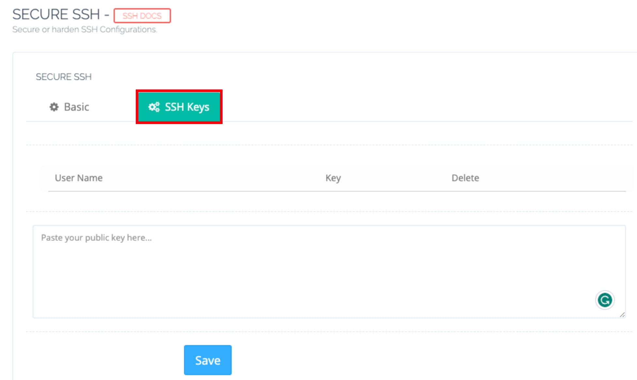This screenshot has height=380, width=637.
Task: Select the settings cog next to Basic label
Action: 54,107
